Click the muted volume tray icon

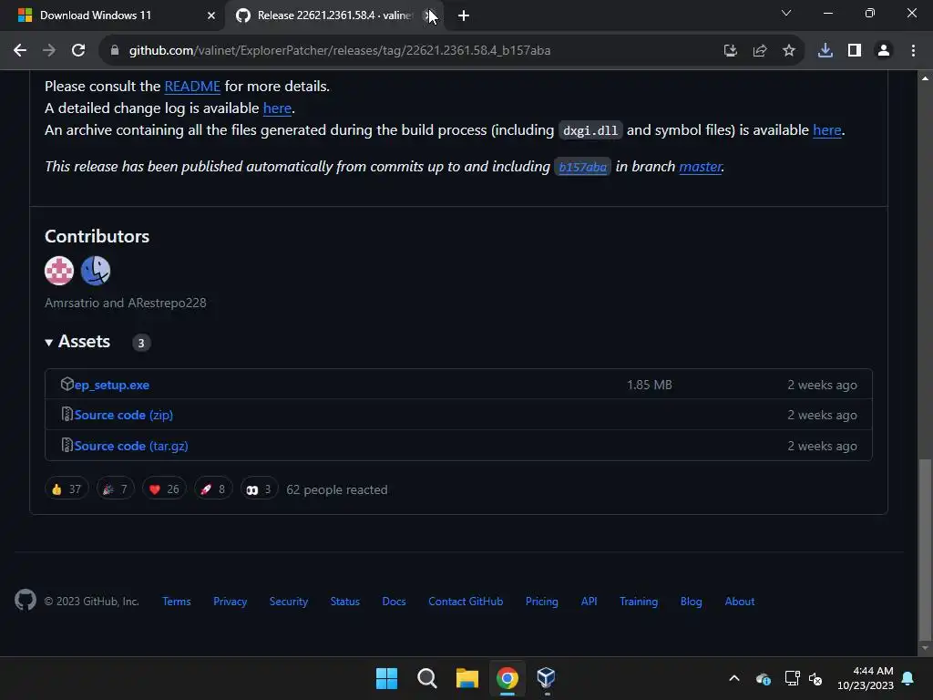click(x=815, y=678)
